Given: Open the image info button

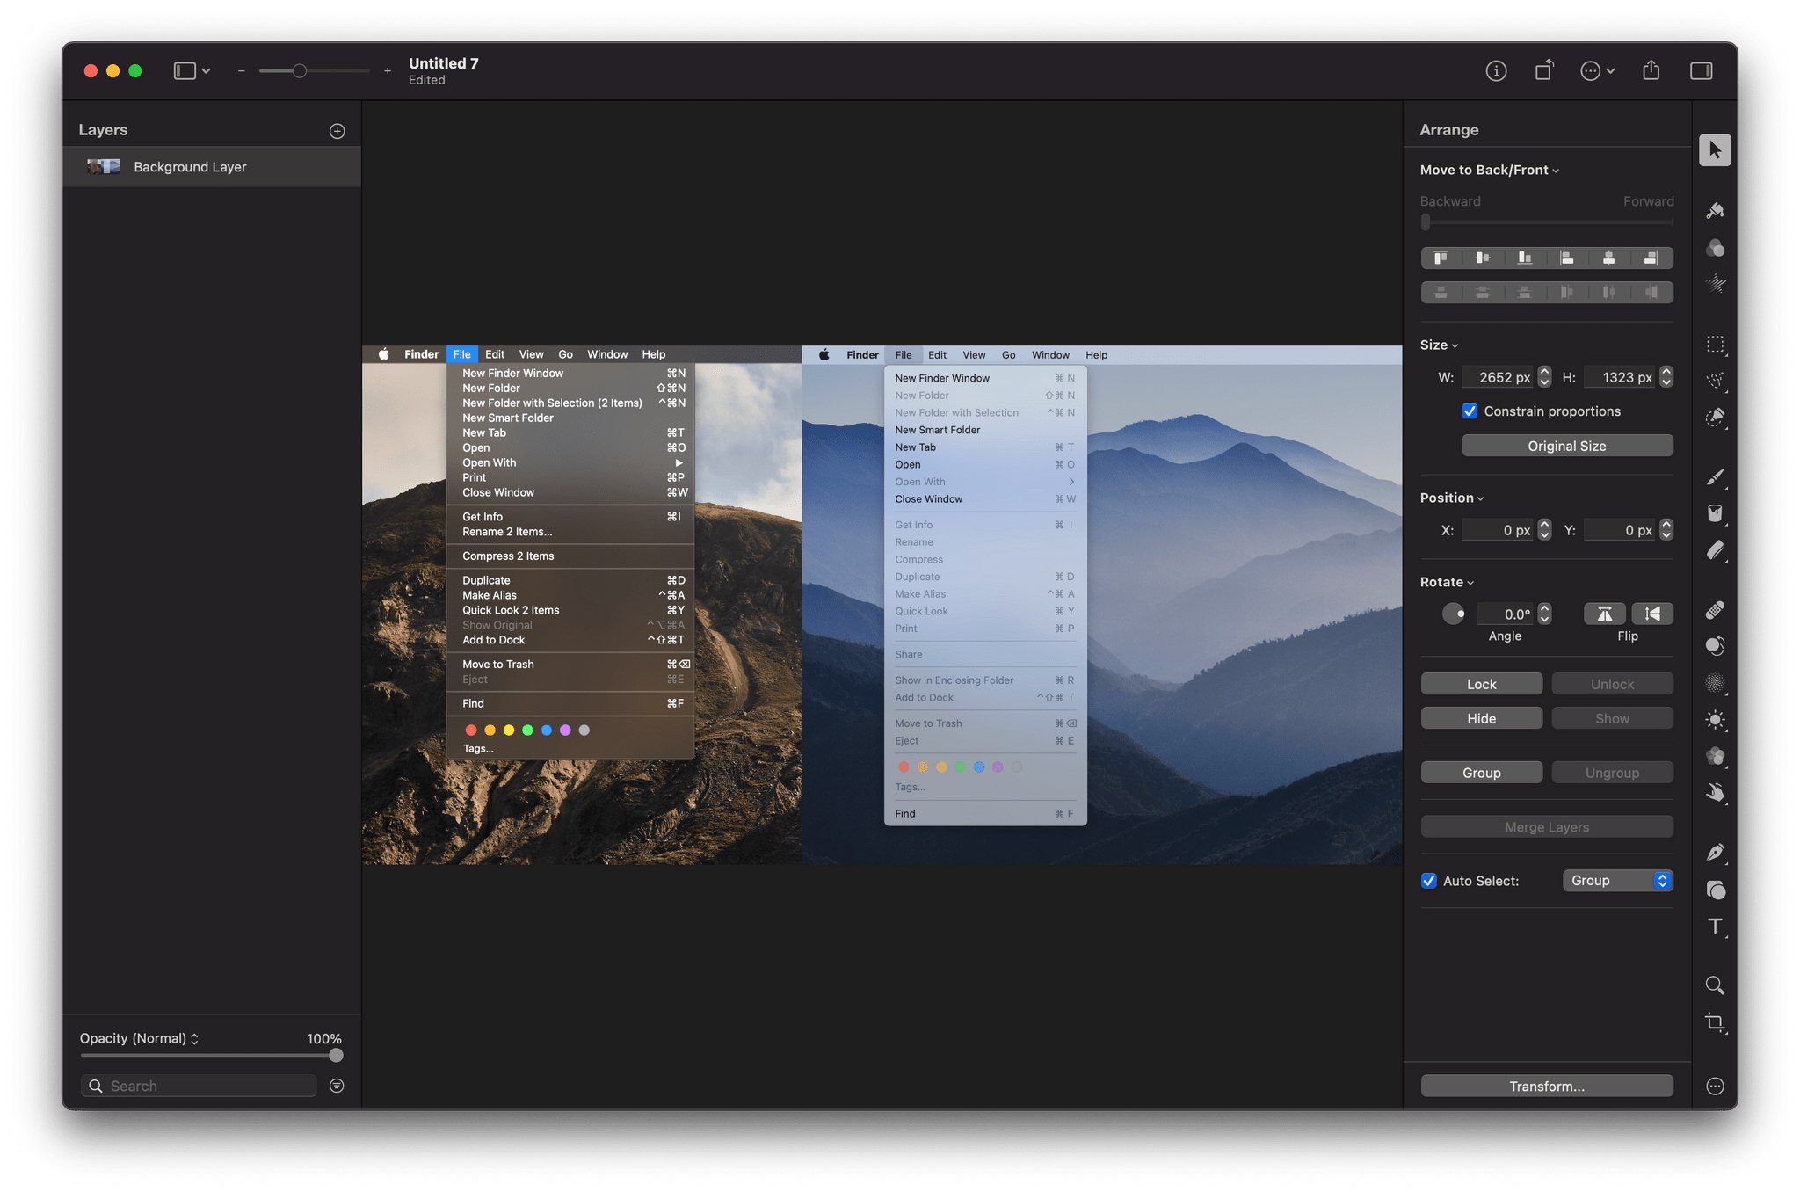Looking at the screenshot, I should pos(1496,71).
